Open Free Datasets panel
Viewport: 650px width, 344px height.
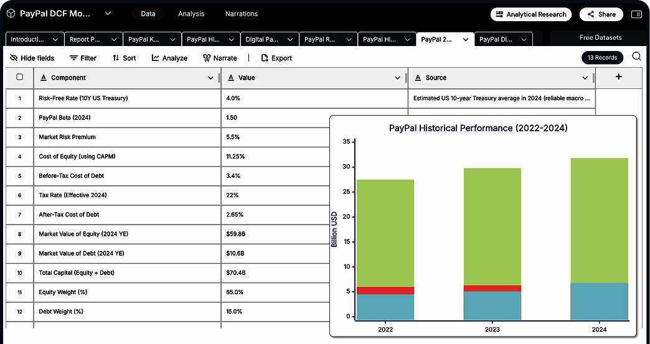coord(600,38)
